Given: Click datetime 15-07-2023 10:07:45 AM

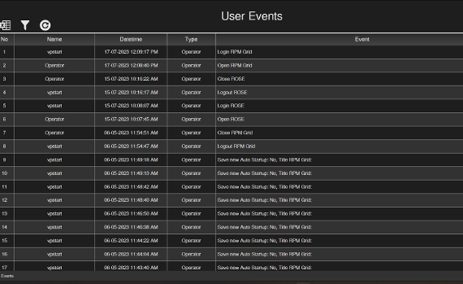Looking at the screenshot, I should [131, 120].
